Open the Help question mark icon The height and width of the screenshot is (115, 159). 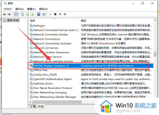(39, 14)
